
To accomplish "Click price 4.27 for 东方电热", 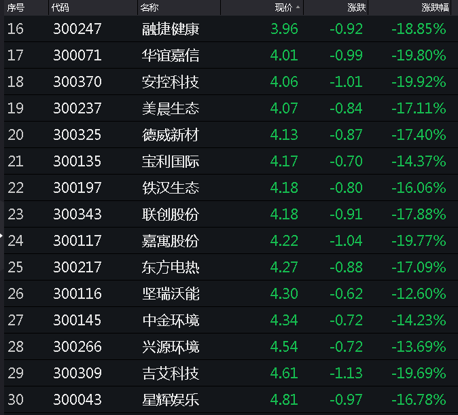I will click(x=284, y=267).
